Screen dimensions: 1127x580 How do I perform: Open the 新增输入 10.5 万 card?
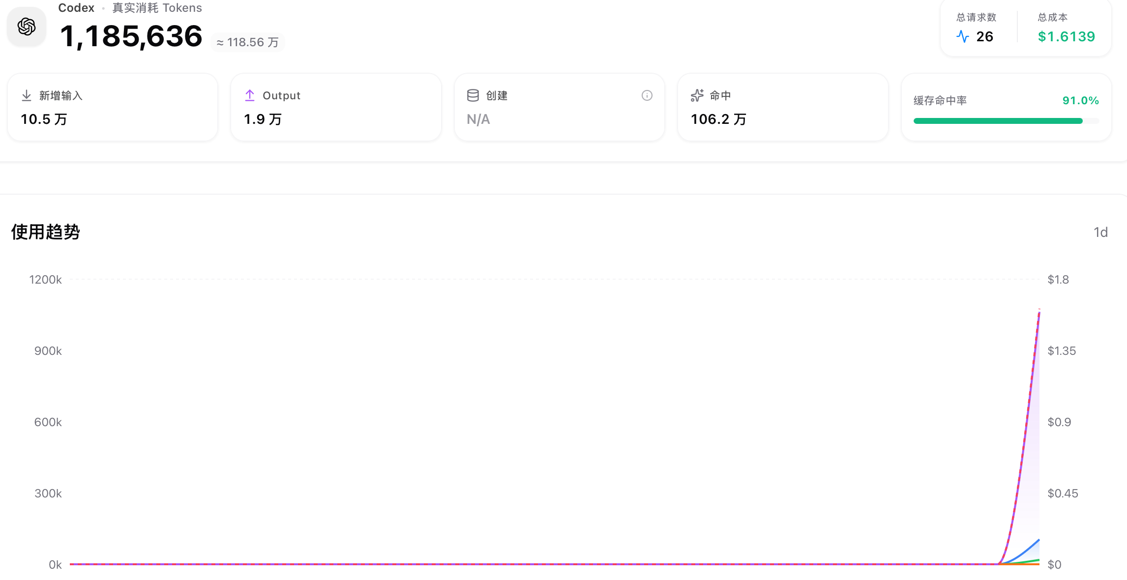pyautogui.click(x=113, y=107)
